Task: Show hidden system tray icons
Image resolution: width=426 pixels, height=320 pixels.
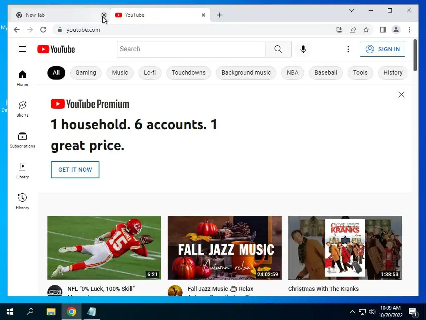Action: coord(352,312)
